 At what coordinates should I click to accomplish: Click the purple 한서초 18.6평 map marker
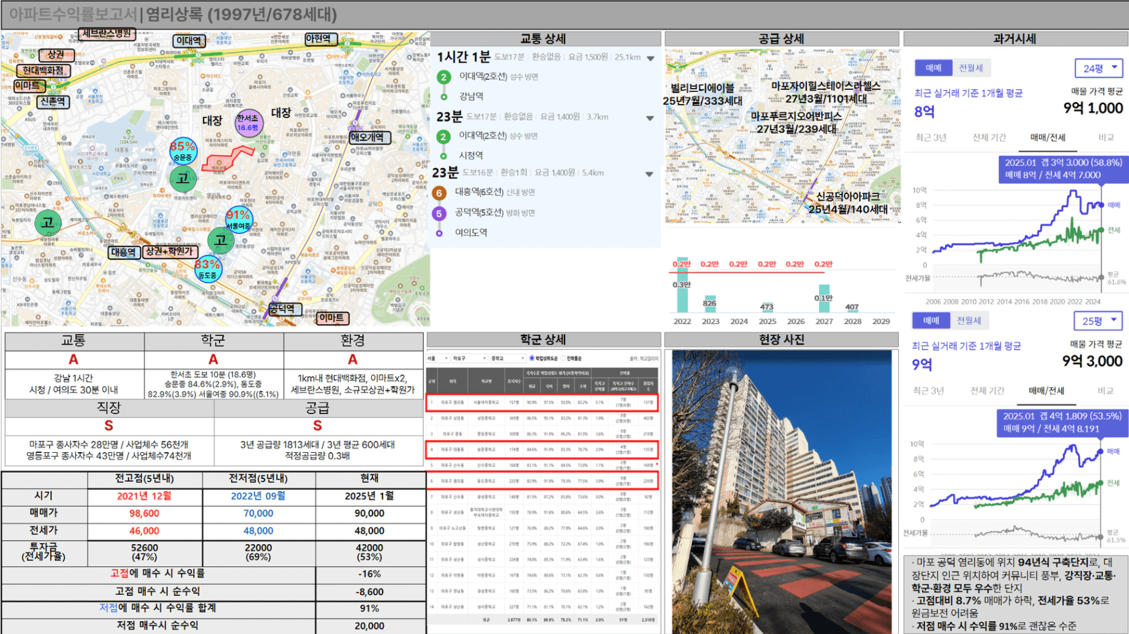[248, 123]
